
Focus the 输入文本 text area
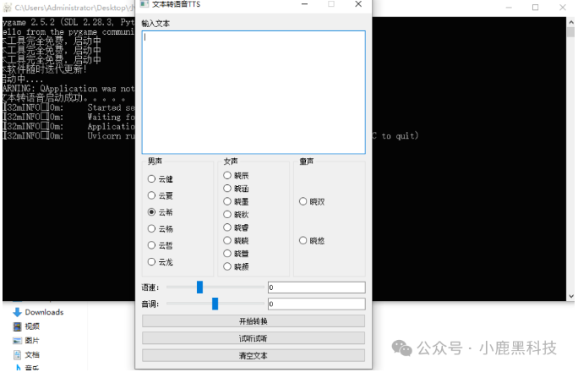[254, 93]
